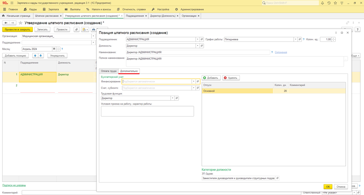
Task: Open the Настройка menu
Action: coord(160,9)
